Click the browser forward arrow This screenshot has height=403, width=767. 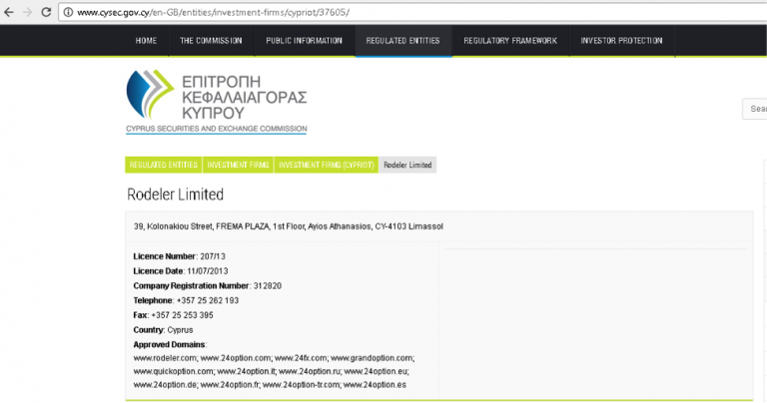coord(27,12)
